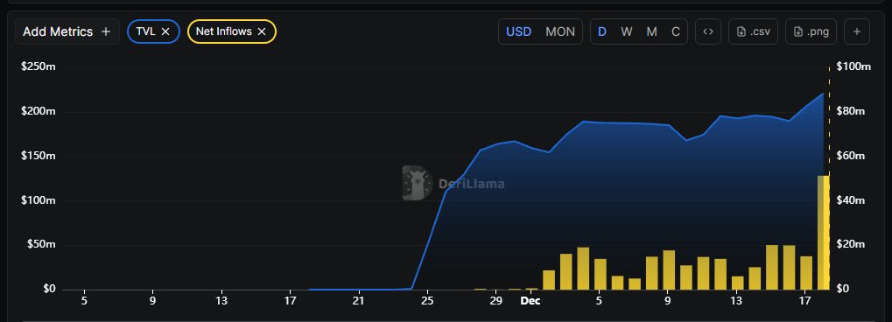Viewport: 892px width, 322px height.
Task: Select the M monthly interval
Action: (651, 31)
